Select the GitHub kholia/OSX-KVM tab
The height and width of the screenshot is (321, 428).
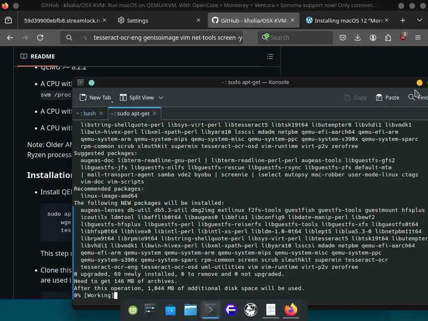pos(254,20)
